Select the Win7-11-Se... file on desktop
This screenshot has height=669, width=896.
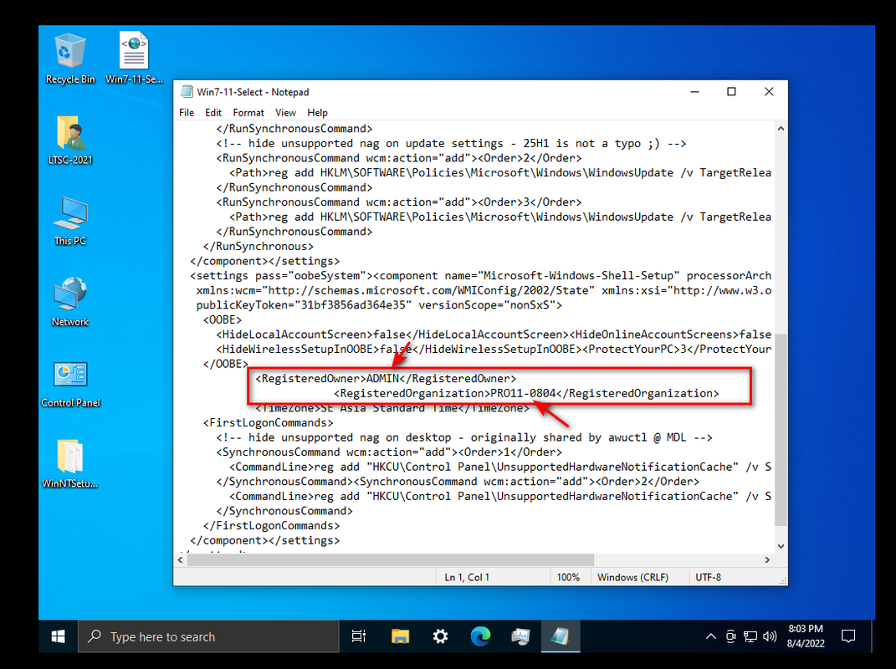[x=135, y=59]
